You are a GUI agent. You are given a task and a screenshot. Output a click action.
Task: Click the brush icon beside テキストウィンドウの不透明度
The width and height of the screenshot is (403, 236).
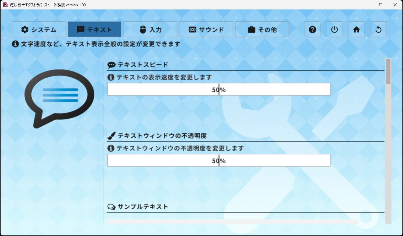coord(111,135)
